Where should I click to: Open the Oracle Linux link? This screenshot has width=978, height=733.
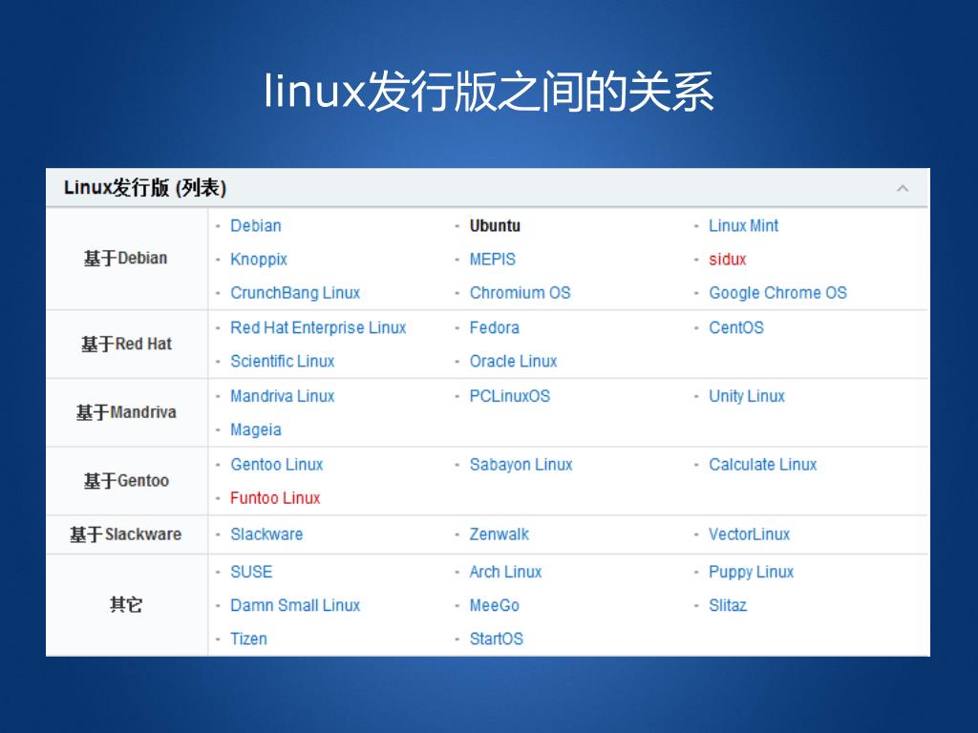[x=513, y=362]
